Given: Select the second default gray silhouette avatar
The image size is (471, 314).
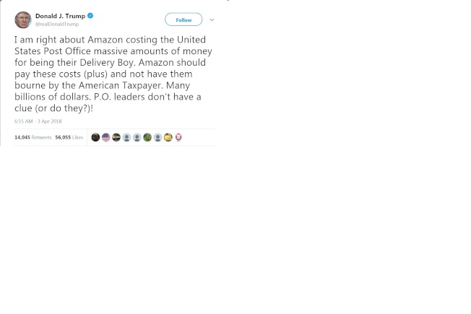Looking at the screenshot, I should [x=137, y=137].
